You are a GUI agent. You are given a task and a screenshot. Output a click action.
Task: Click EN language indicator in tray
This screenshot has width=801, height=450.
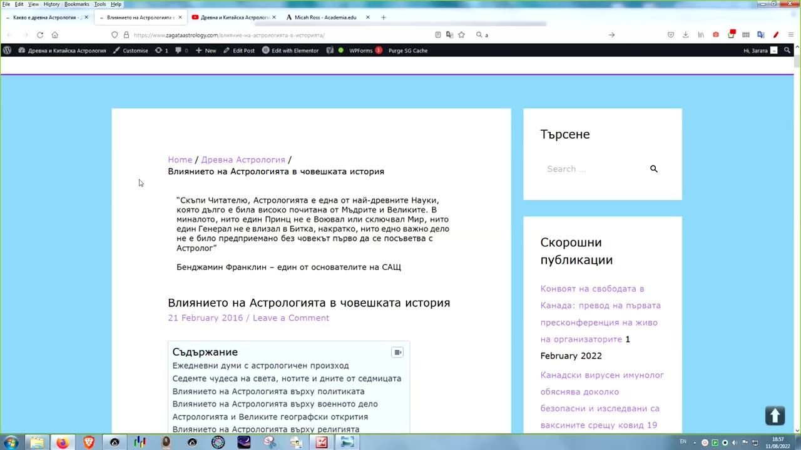click(683, 442)
